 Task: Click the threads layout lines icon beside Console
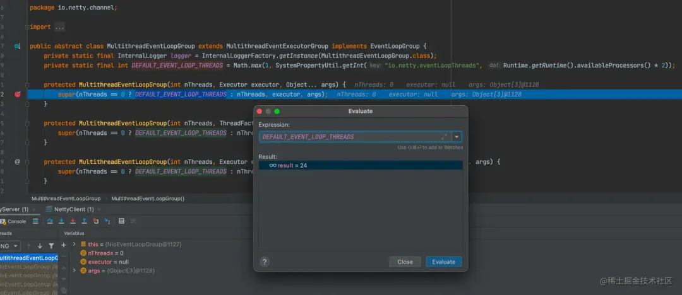point(35,221)
